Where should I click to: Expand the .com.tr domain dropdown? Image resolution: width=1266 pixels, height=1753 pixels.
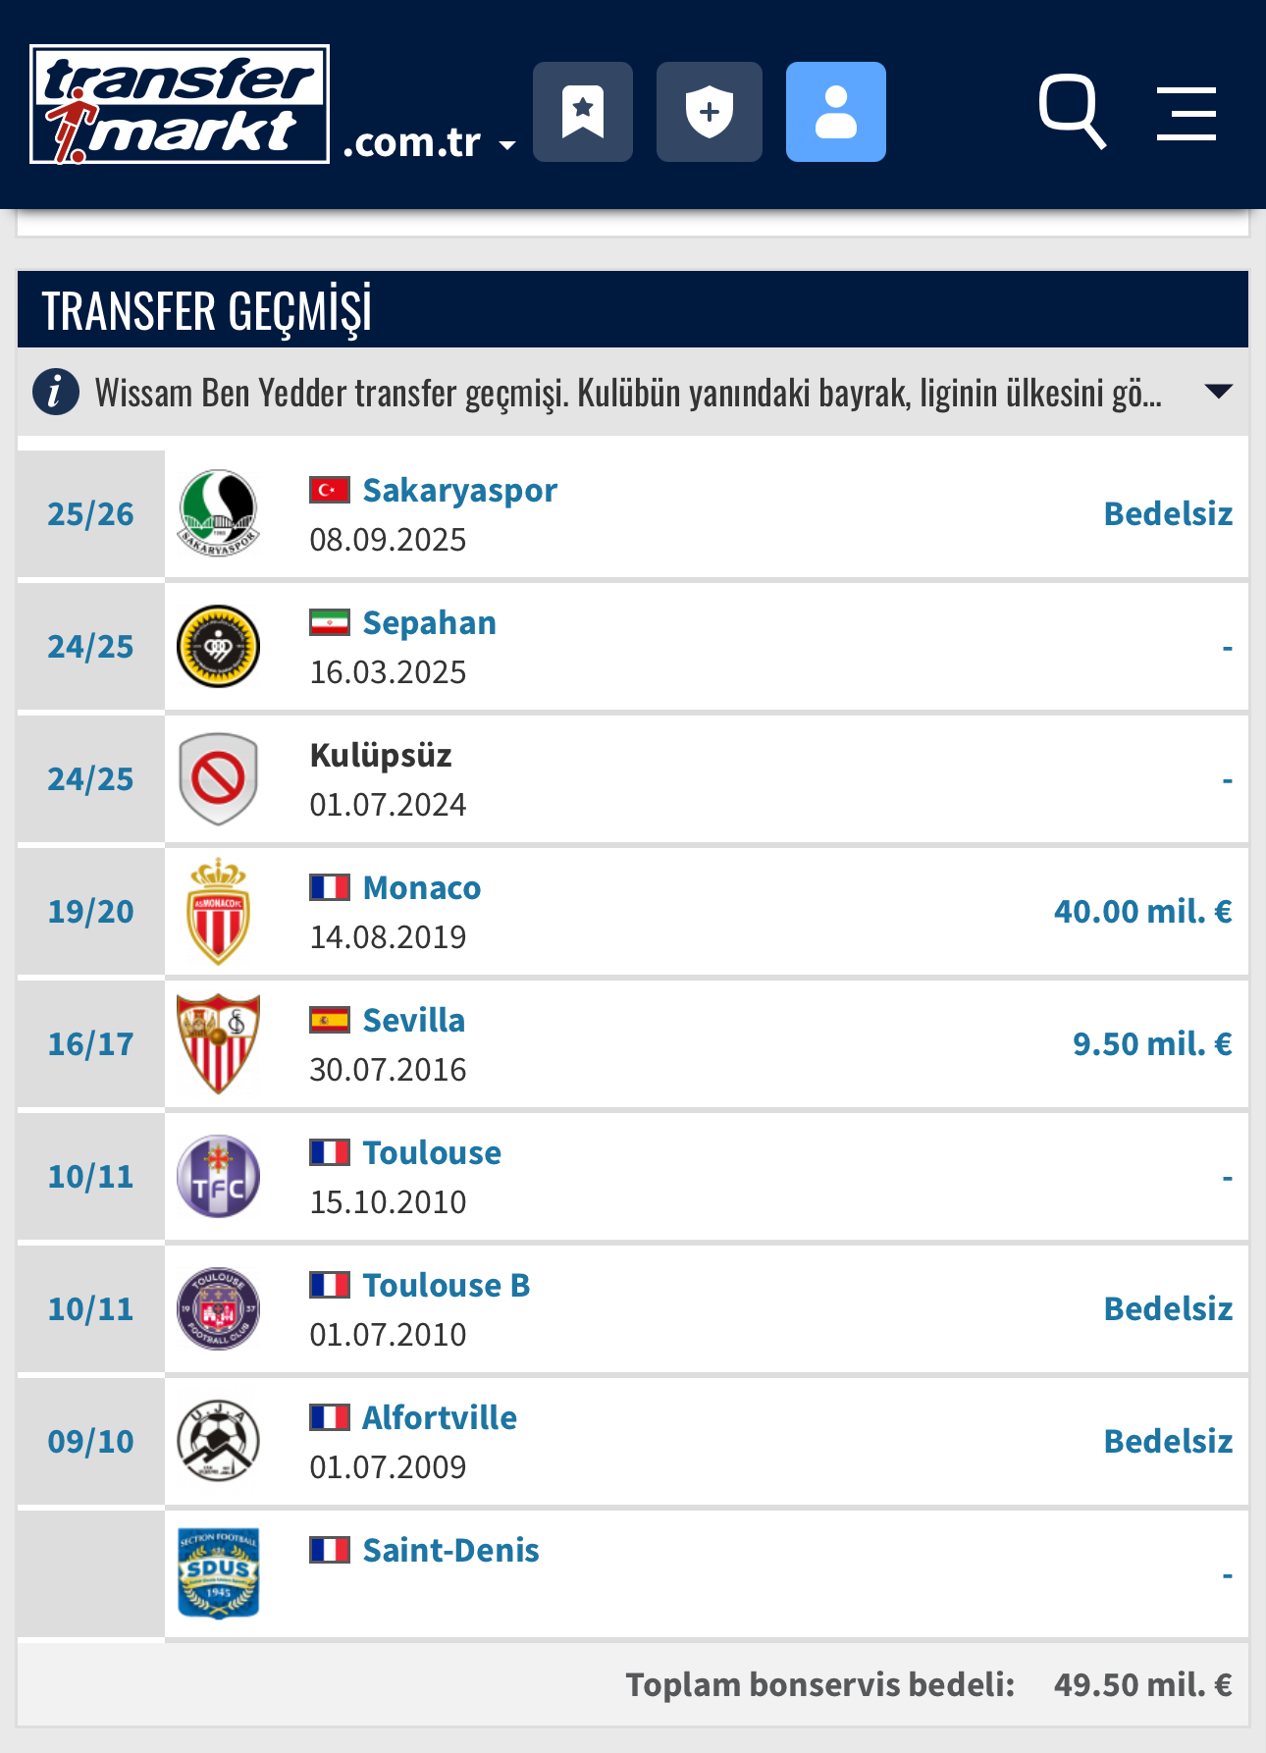(x=430, y=143)
